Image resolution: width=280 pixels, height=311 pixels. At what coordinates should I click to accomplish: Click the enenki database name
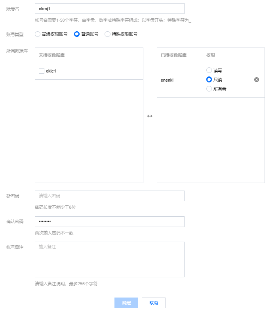point(167,80)
